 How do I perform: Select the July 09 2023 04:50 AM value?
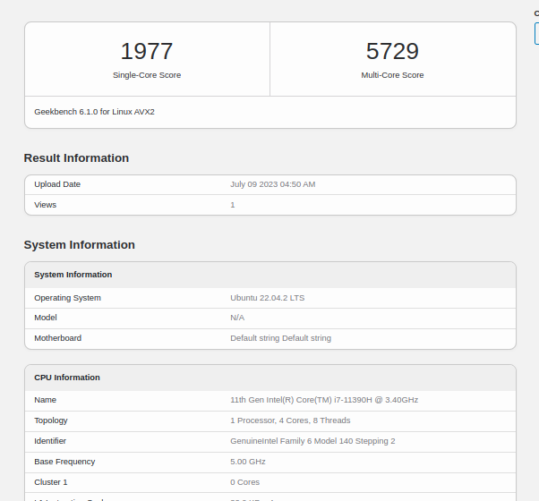pos(272,184)
